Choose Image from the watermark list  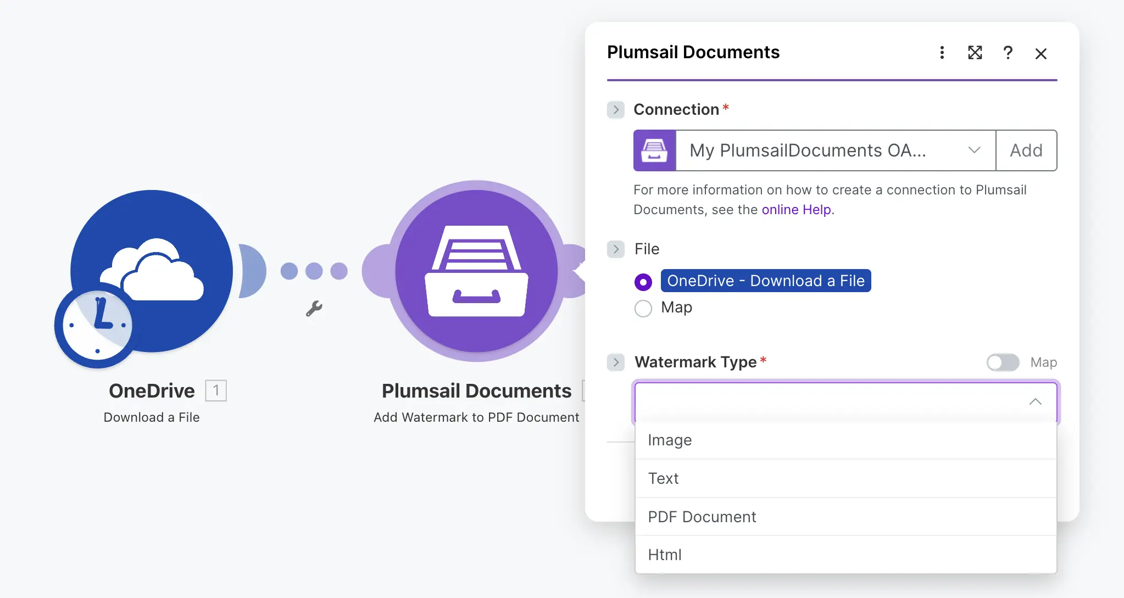tap(846, 440)
